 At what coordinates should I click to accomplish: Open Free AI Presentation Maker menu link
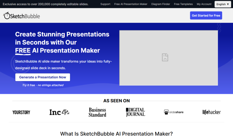tap(131, 4)
